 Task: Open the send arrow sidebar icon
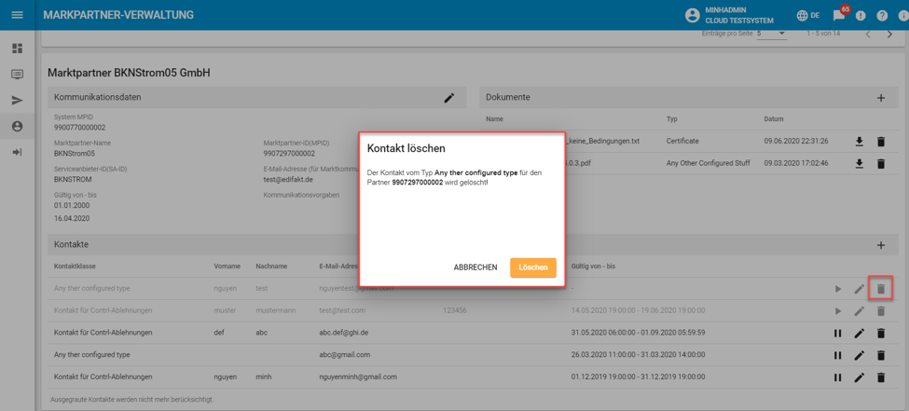click(18, 101)
